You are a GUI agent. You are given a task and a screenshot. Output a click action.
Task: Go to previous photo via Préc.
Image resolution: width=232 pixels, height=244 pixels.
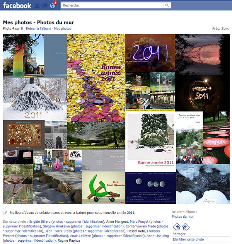point(216,29)
